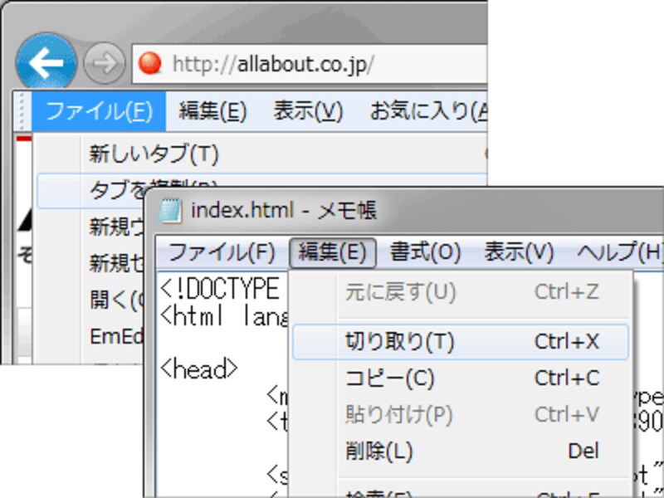Open Notepad 表示(V) menu

(519, 252)
